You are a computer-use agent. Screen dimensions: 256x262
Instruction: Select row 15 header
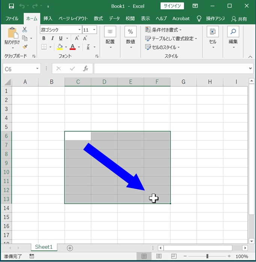tap(6, 217)
